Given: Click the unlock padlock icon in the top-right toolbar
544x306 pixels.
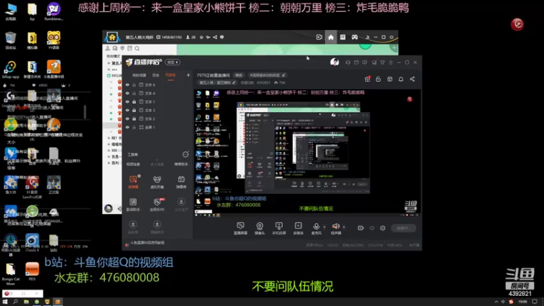Looking at the screenshot, I should [378, 79].
